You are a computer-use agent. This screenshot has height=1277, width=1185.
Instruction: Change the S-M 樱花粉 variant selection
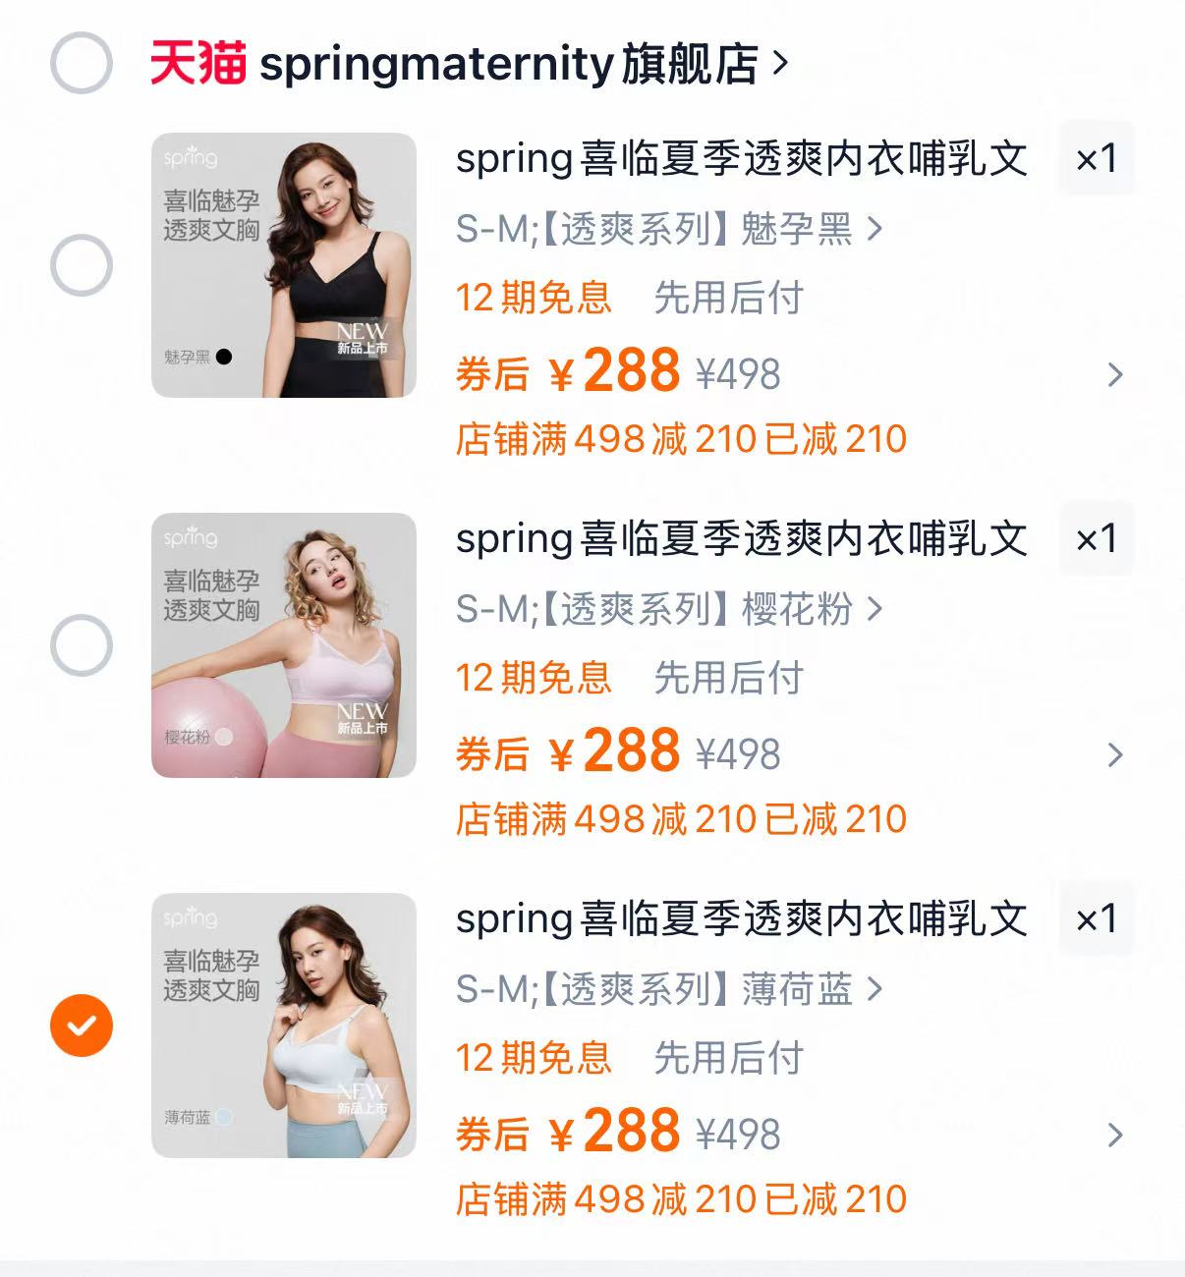tap(669, 609)
